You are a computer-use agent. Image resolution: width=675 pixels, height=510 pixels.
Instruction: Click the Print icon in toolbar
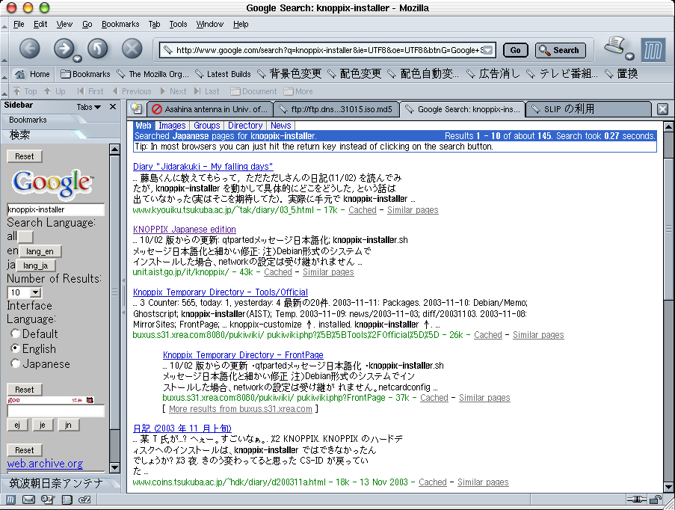click(x=614, y=46)
